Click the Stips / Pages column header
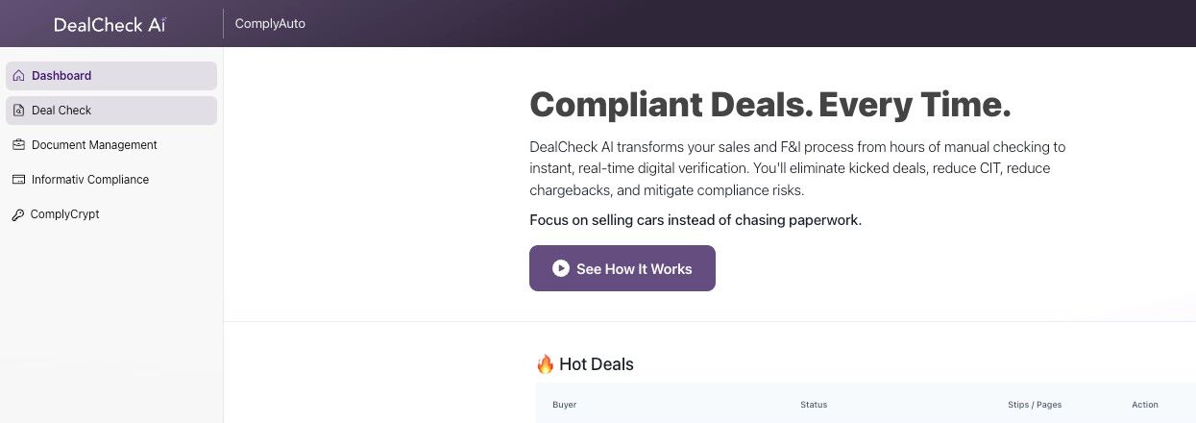 point(1035,405)
